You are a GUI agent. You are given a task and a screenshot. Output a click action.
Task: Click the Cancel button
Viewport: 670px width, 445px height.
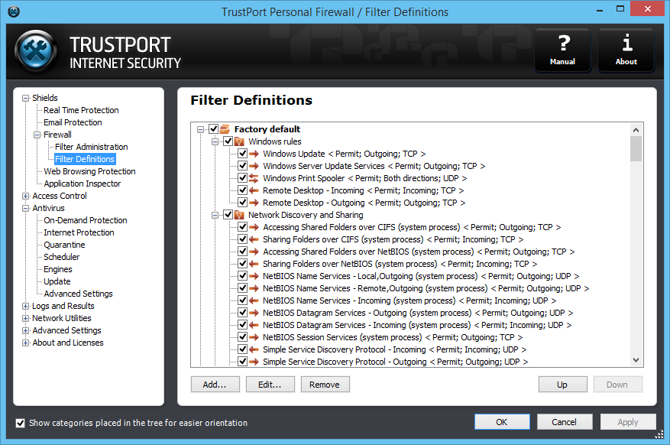[565, 422]
